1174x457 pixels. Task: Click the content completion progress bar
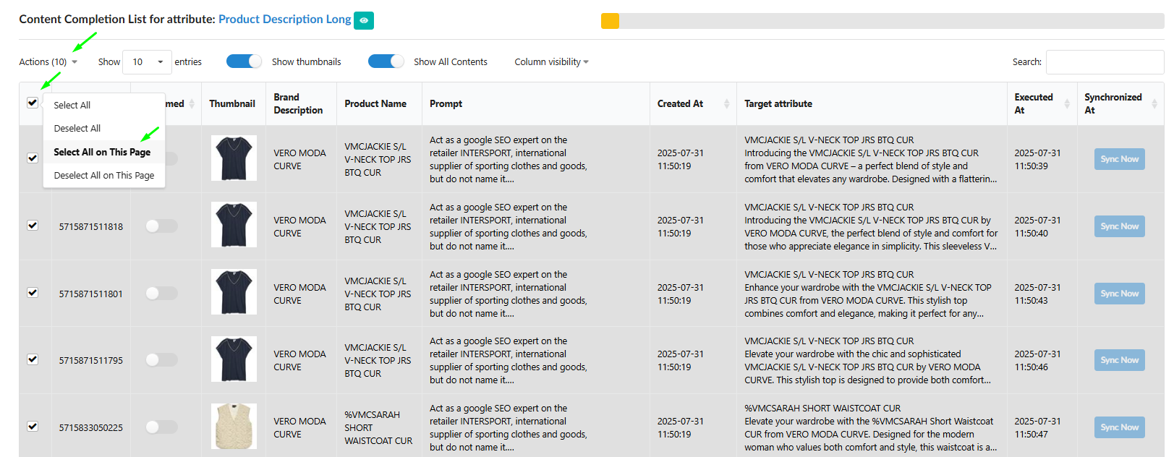click(882, 21)
